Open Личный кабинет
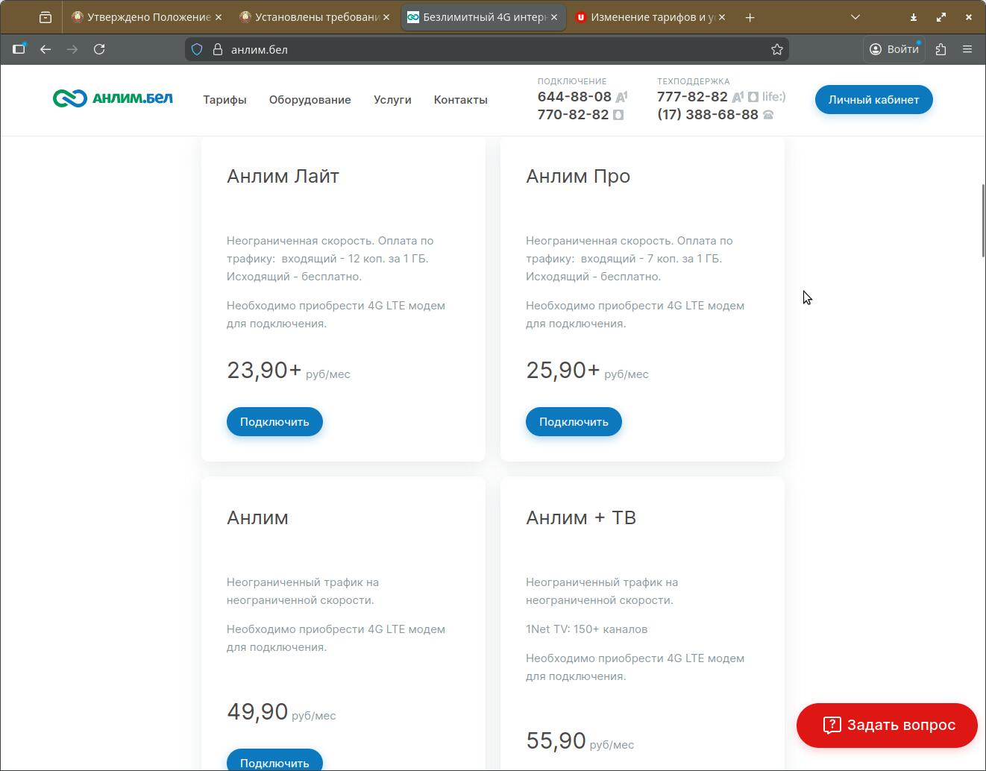 coord(873,100)
